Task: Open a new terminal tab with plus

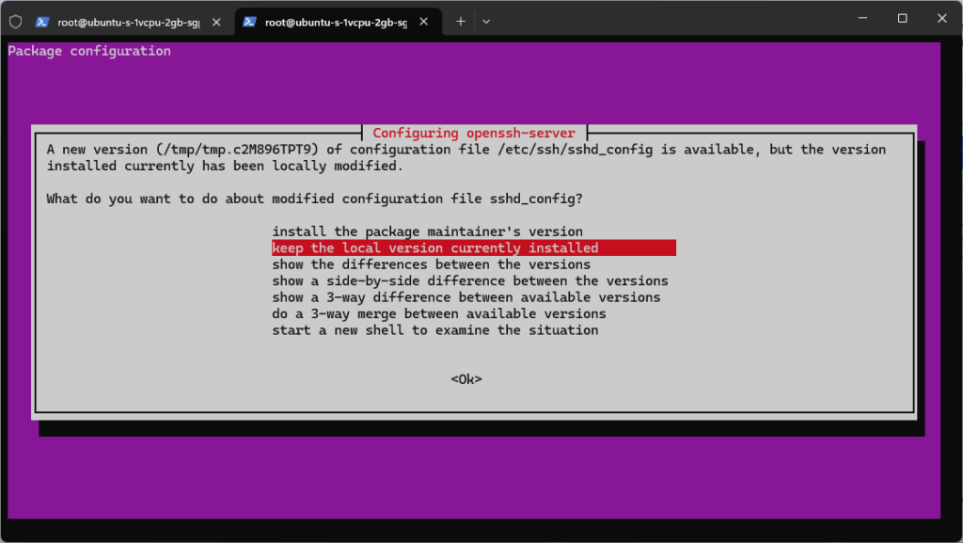Action: point(461,21)
